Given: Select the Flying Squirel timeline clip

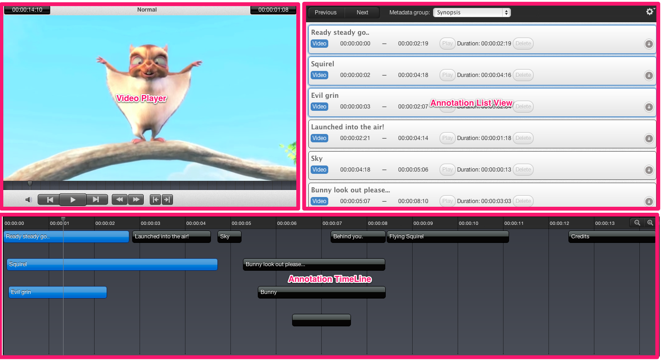Looking at the screenshot, I should click(x=448, y=237).
